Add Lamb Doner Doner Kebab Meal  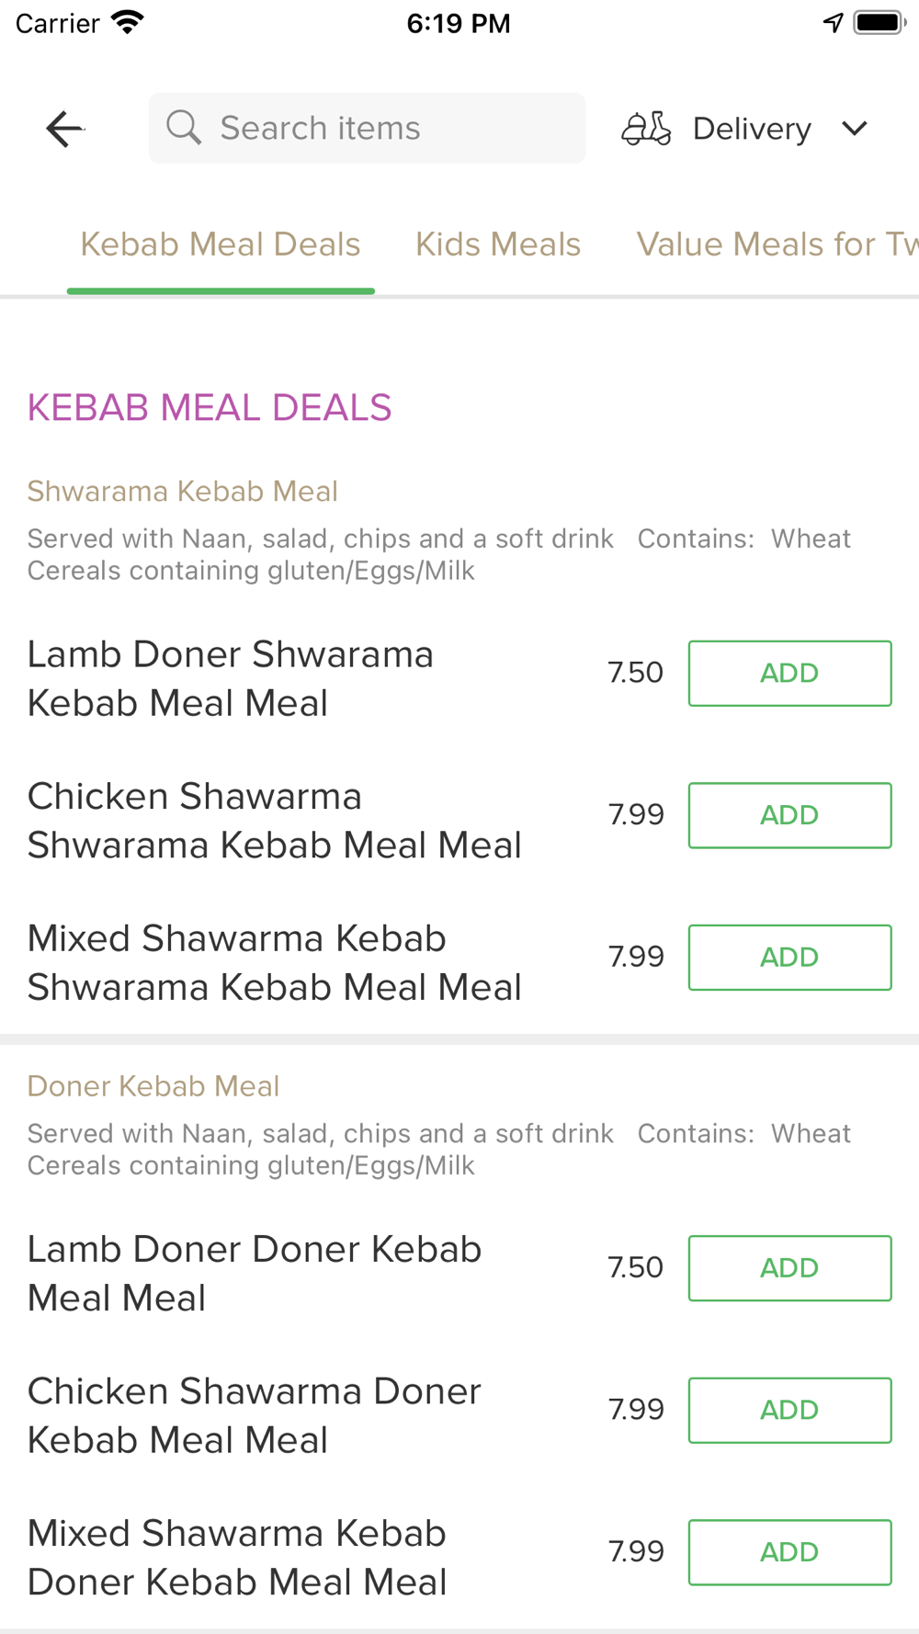click(x=789, y=1268)
